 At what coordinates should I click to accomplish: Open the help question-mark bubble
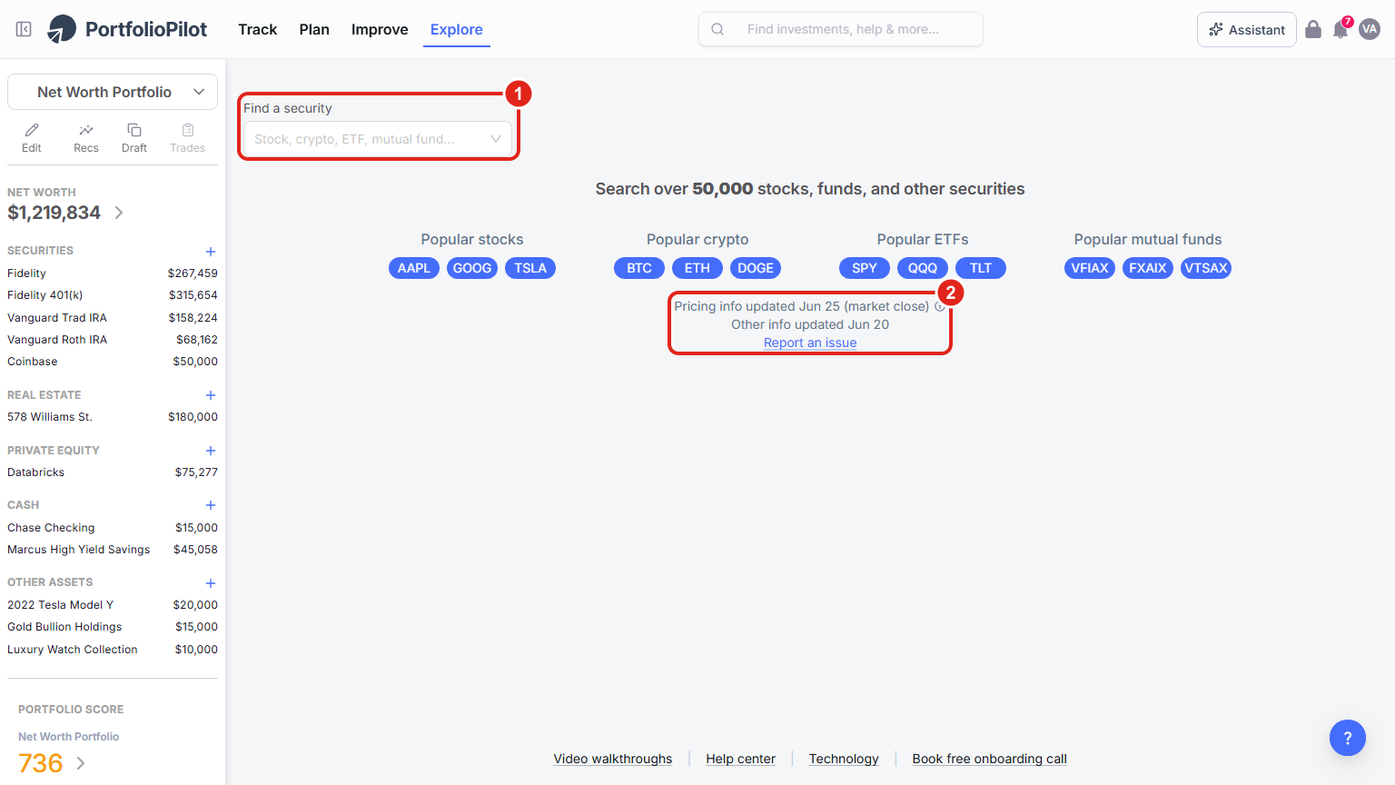pyautogui.click(x=1348, y=738)
